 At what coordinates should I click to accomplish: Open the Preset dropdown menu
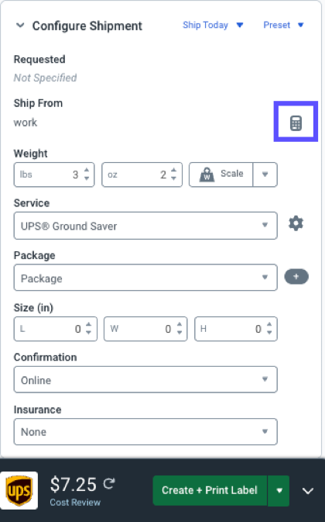tap(283, 25)
